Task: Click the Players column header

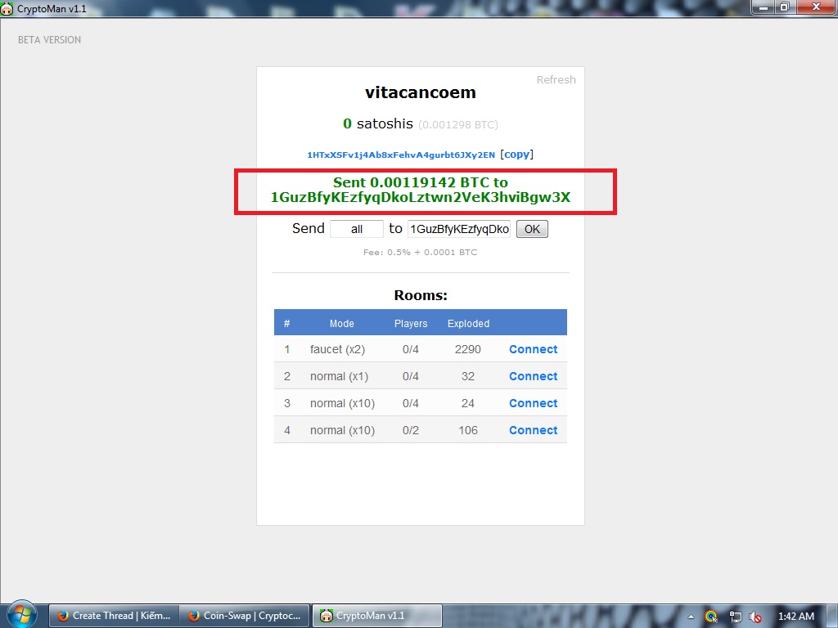Action: pyautogui.click(x=411, y=324)
